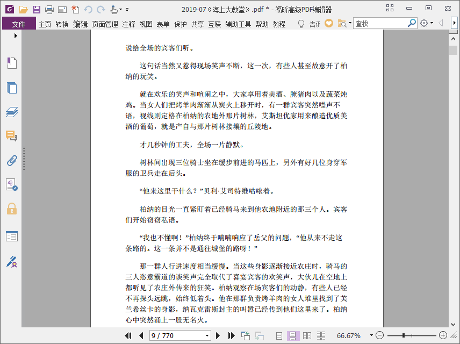
Task: Print the document using the printer icon
Action: pos(49,10)
